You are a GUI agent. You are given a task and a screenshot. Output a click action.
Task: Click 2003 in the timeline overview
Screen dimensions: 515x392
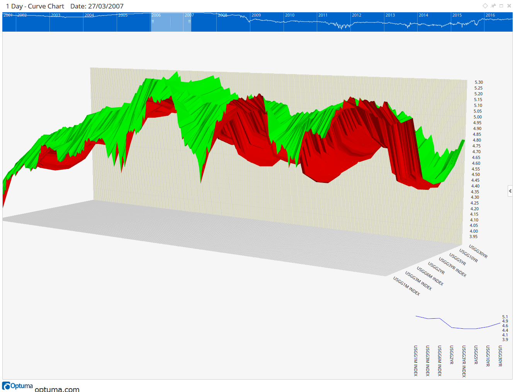coord(56,15)
